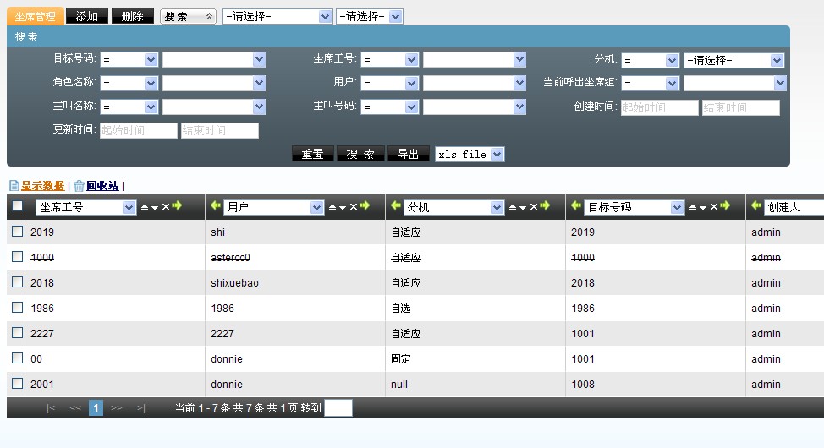Click the recycle bin icon beside 回收站
This screenshot has width=824, height=448.
(x=79, y=186)
